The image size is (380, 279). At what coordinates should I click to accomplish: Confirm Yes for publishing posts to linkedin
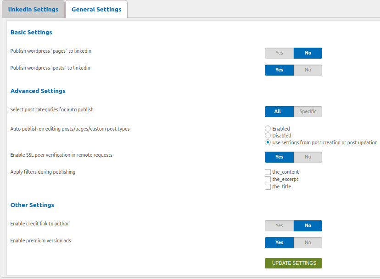tap(279, 70)
